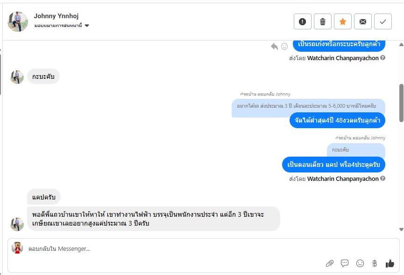
Task: Click Johnny Ynnhoj contact name
Action: (56, 16)
